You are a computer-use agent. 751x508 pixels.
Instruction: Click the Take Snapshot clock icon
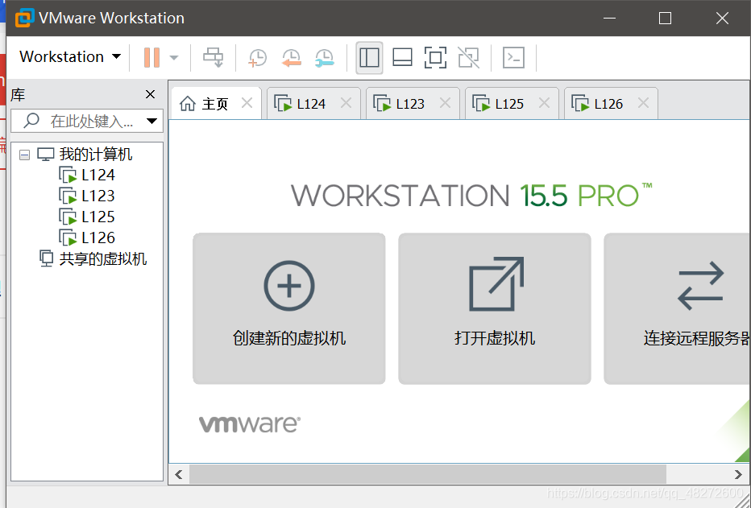(257, 58)
